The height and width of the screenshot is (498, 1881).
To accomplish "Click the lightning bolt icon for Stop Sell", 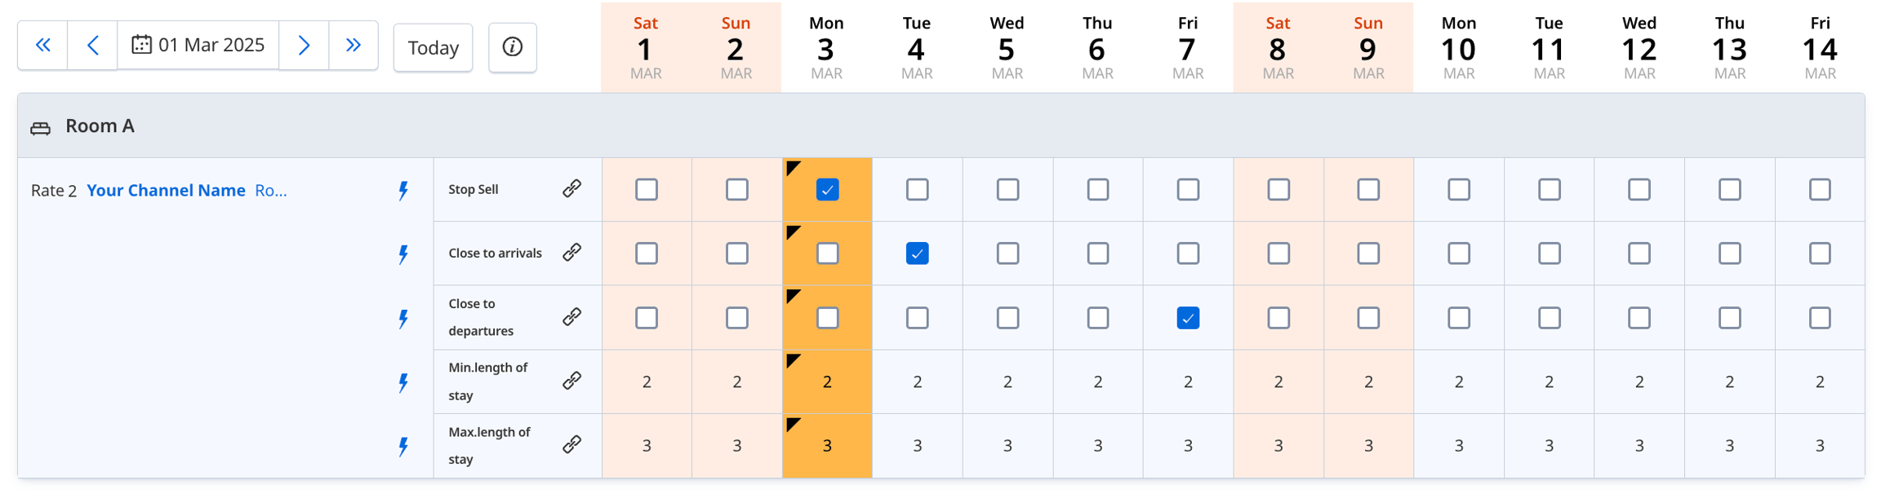I will point(403,191).
